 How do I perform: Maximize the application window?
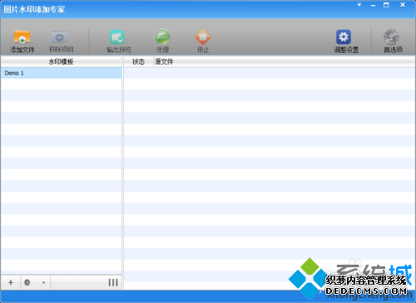pos(386,5)
